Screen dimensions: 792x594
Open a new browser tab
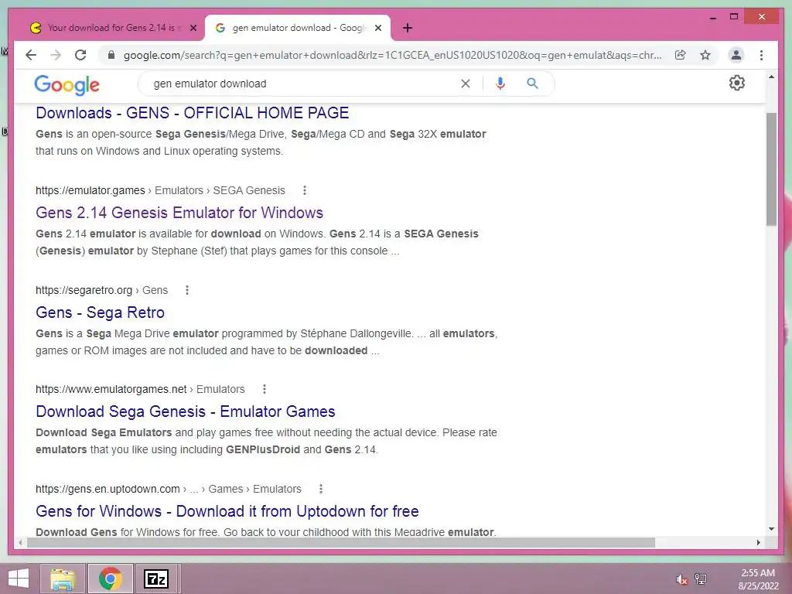tap(408, 28)
